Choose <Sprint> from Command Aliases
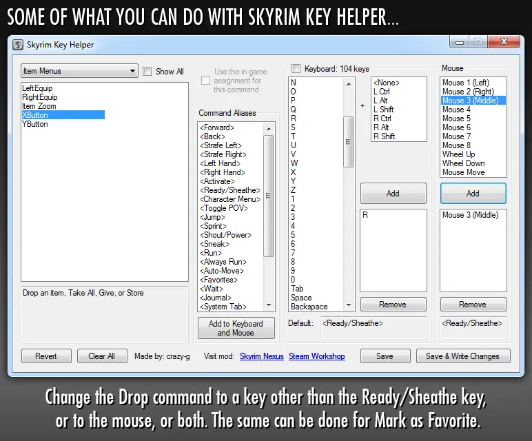532x441 pixels. [213, 226]
